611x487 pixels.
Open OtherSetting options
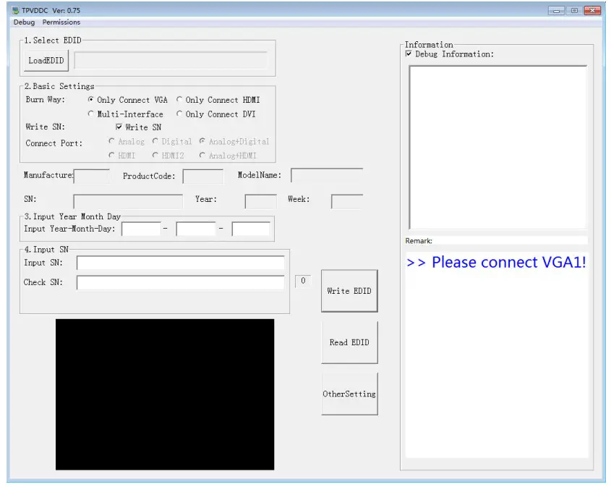(x=349, y=393)
